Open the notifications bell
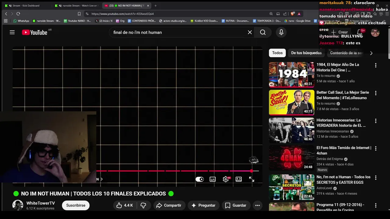 [360, 32]
